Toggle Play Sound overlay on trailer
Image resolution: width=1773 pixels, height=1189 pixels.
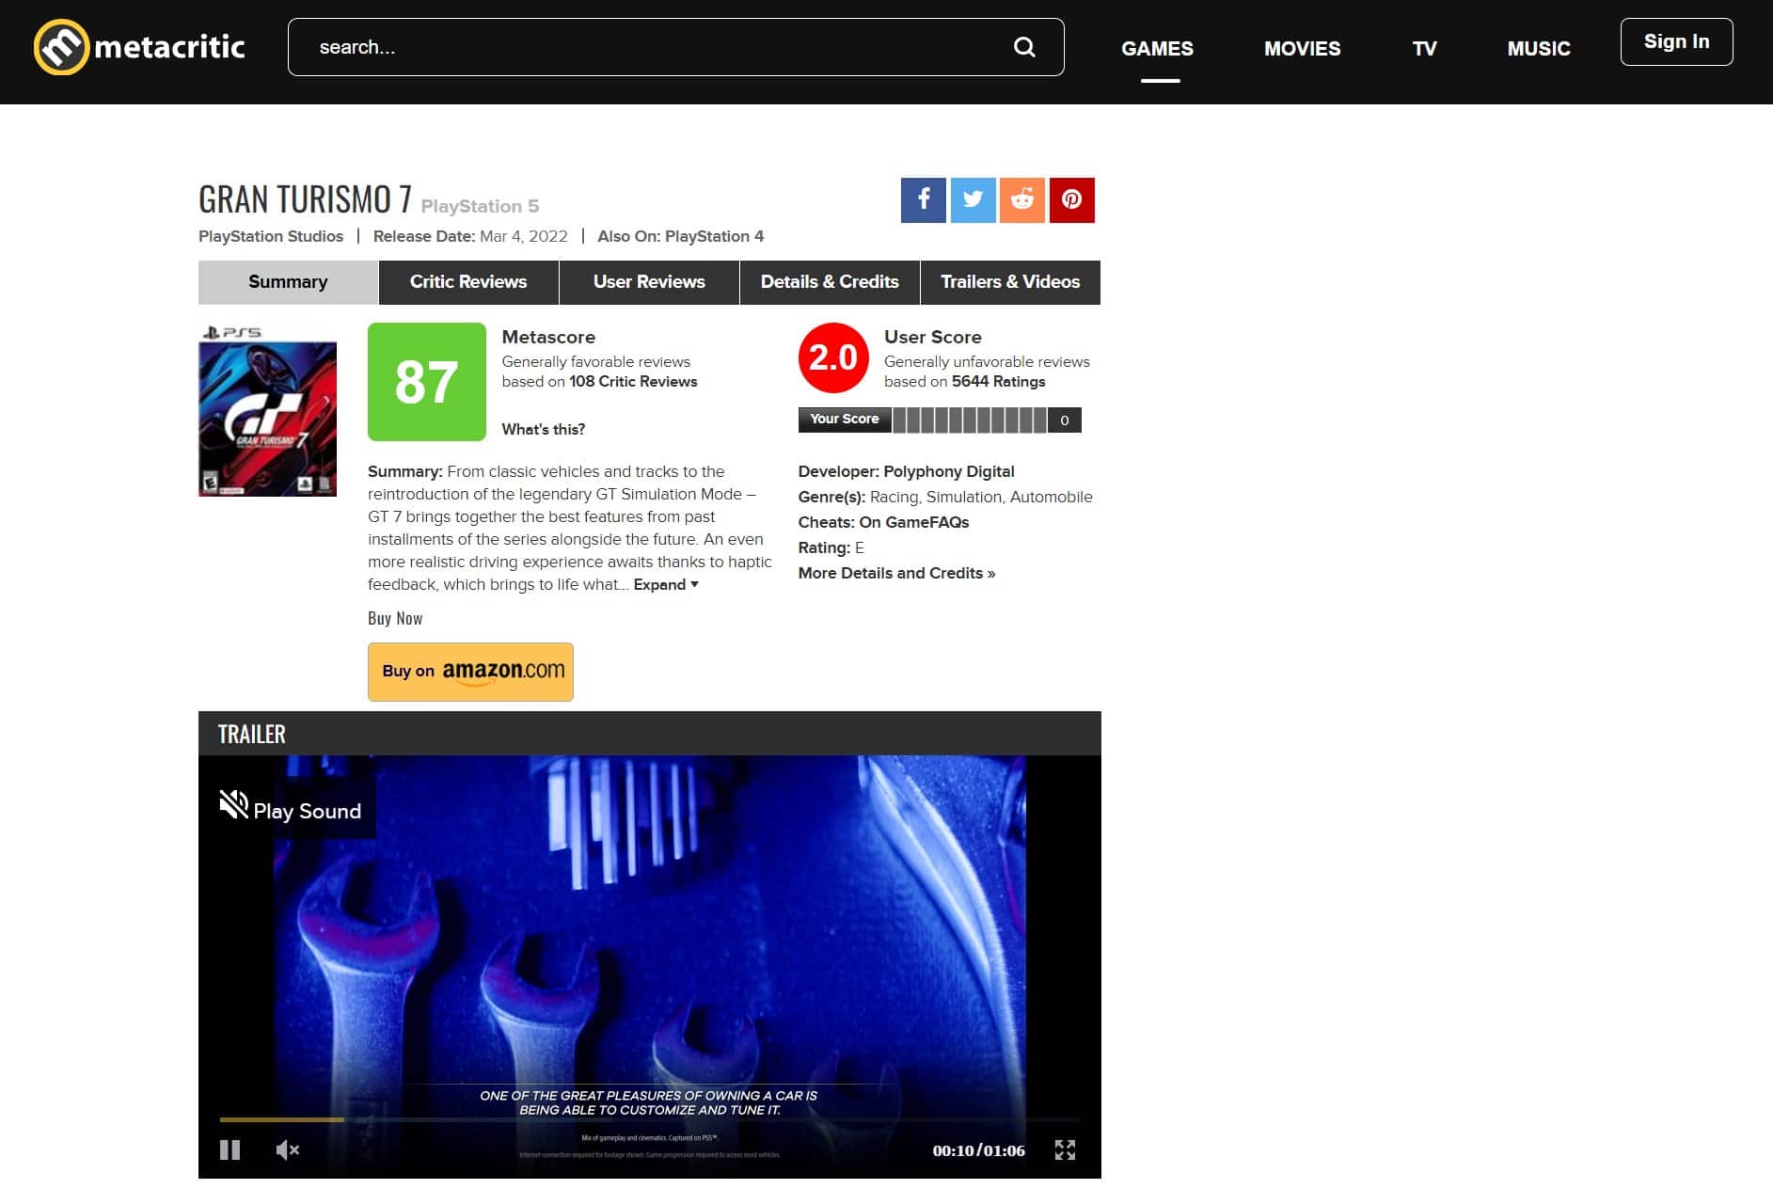pos(291,809)
